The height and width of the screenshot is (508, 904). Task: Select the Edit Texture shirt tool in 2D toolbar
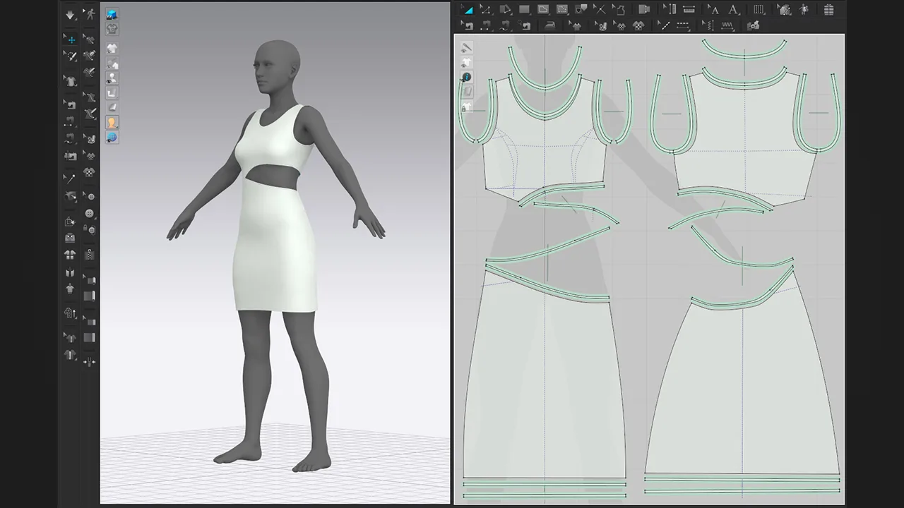point(576,25)
